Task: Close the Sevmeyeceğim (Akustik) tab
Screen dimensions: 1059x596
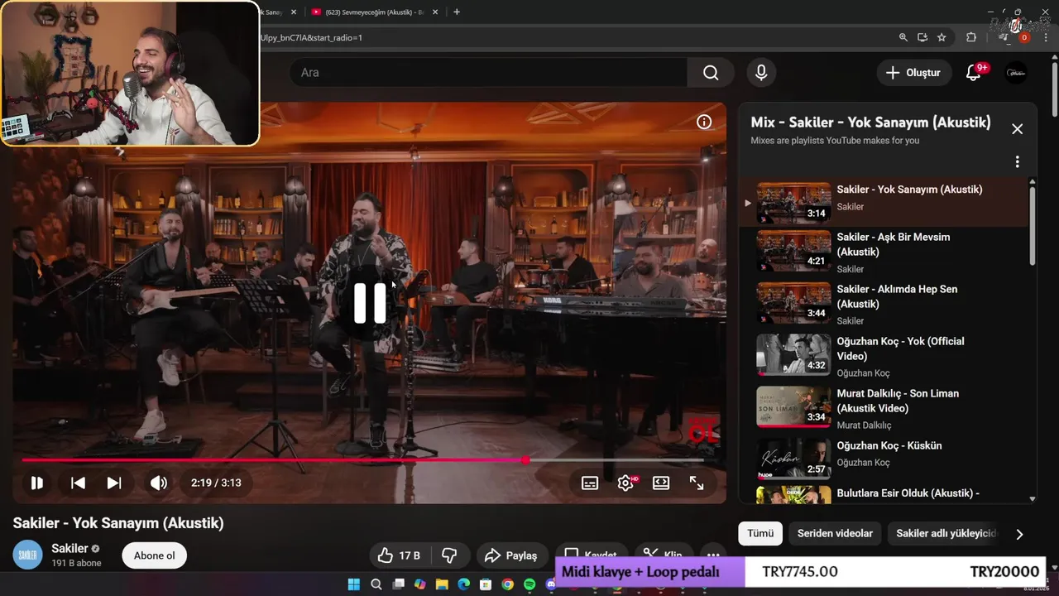Action: coord(435,12)
